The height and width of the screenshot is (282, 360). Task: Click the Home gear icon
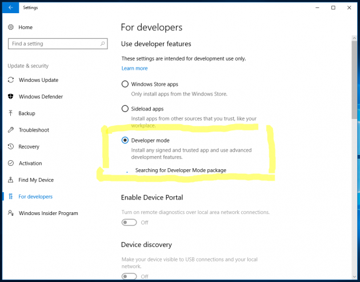coord(10,27)
